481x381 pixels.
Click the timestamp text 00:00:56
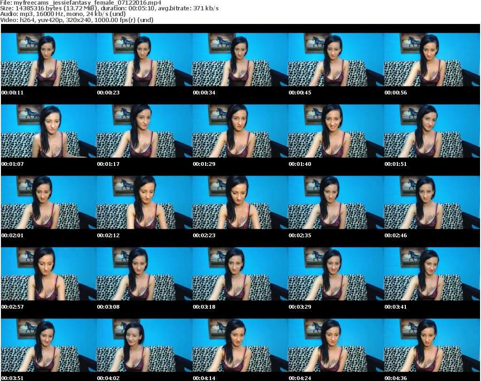point(396,93)
